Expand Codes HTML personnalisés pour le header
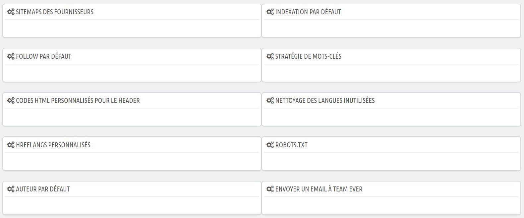This screenshot has width=524, height=218. click(x=78, y=101)
